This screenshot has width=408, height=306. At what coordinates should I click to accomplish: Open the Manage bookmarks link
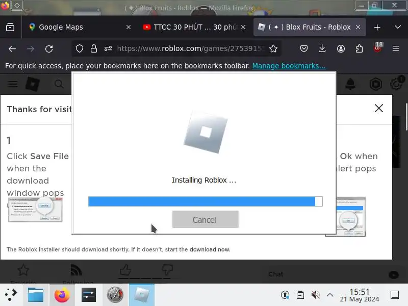[x=289, y=66]
